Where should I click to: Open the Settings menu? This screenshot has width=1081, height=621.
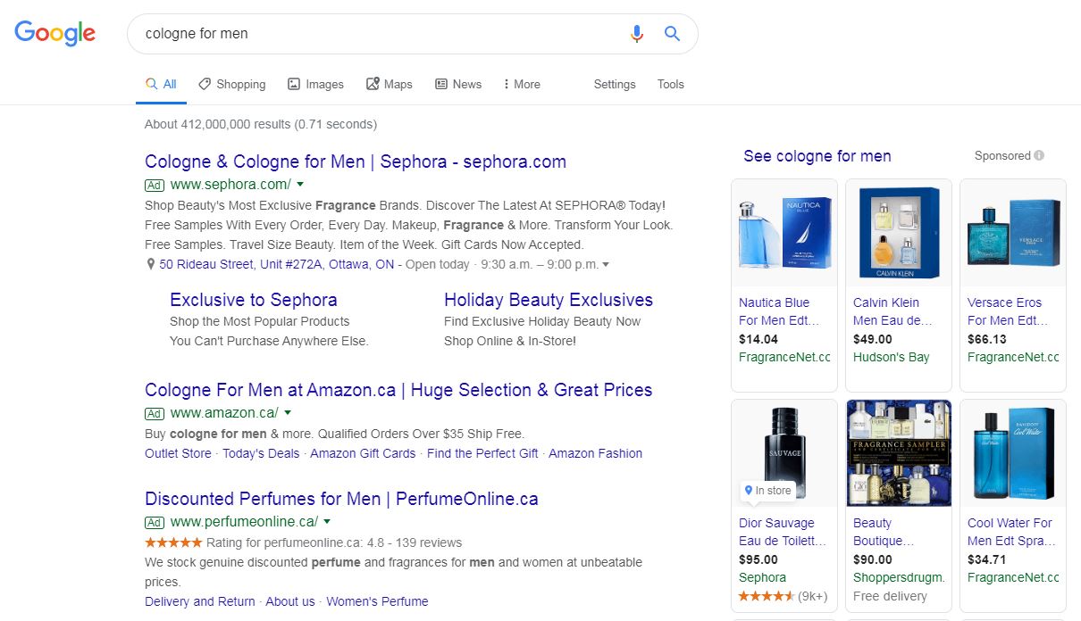point(615,84)
